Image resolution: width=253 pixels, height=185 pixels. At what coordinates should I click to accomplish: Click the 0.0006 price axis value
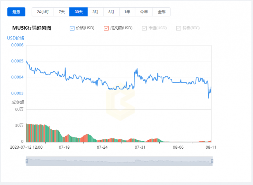[x=17, y=45]
